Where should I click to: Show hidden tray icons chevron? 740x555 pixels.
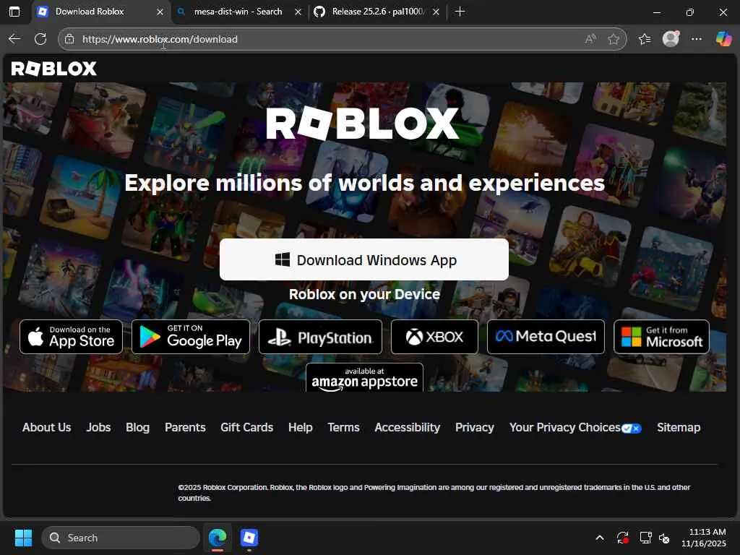[600, 538]
